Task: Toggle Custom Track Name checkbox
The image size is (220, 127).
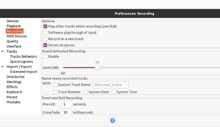Action: [x=55, y=85]
